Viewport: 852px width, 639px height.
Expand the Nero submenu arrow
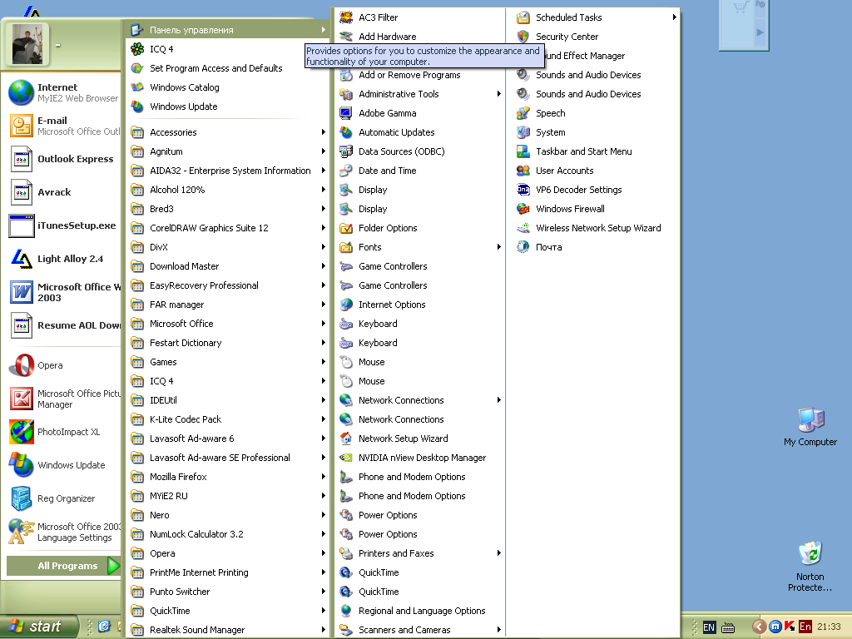pyautogui.click(x=324, y=515)
